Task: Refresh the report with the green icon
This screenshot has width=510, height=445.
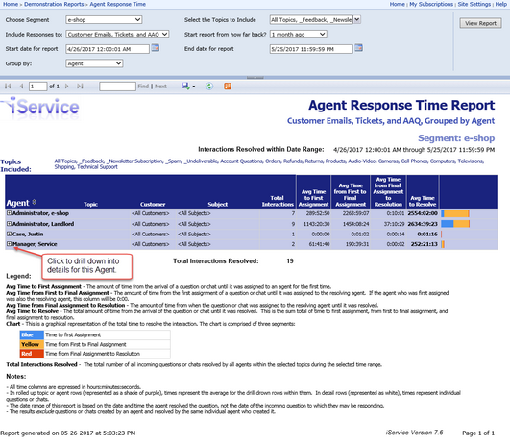Action: (x=209, y=87)
